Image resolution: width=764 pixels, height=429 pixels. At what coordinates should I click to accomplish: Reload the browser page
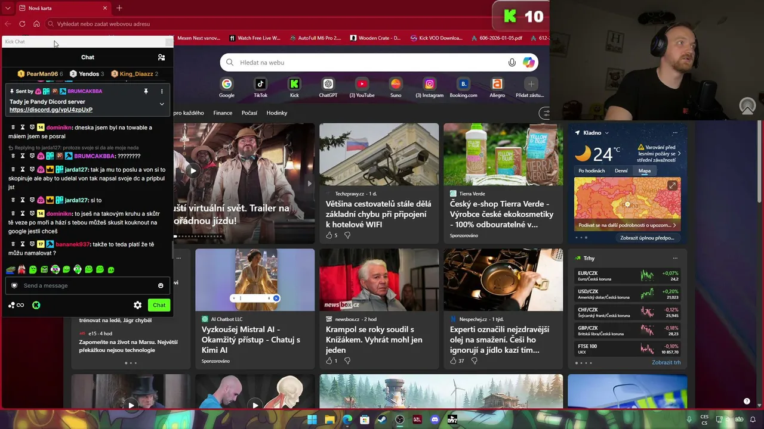tap(22, 24)
